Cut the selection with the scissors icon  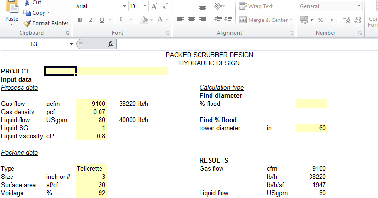27,3
